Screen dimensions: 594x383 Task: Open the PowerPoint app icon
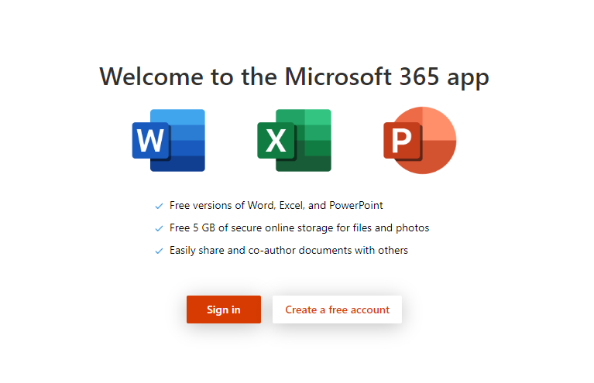pos(420,140)
